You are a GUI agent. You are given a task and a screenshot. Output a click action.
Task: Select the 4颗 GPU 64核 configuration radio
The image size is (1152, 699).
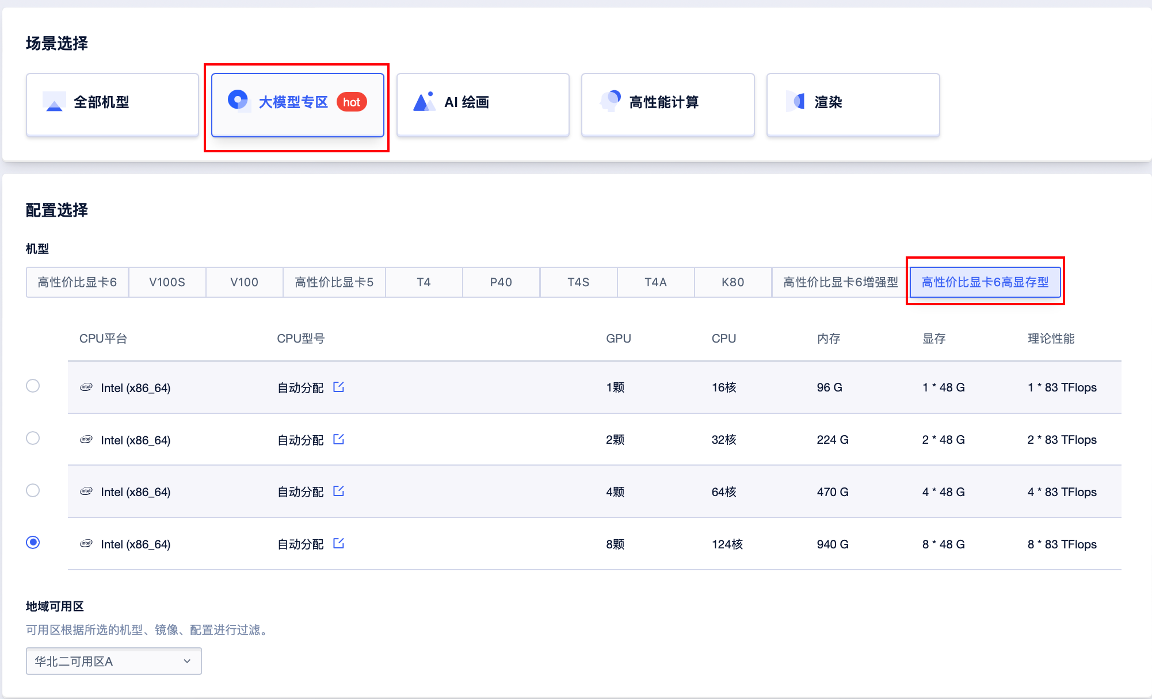click(33, 490)
